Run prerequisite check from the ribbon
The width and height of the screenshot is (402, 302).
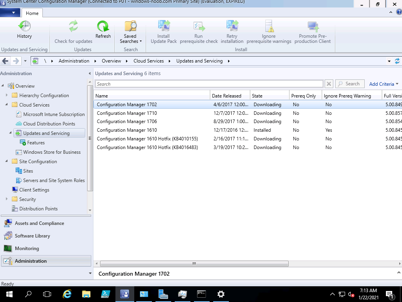point(199,32)
